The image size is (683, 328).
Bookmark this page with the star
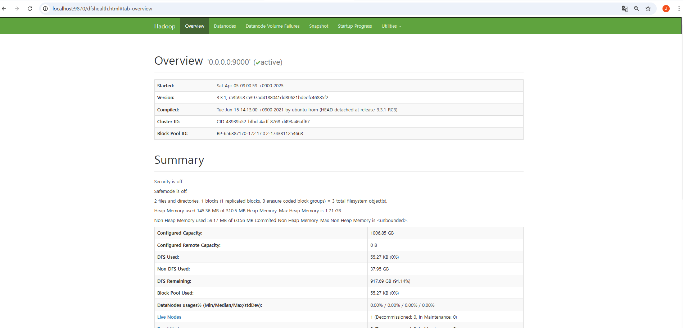tap(648, 9)
